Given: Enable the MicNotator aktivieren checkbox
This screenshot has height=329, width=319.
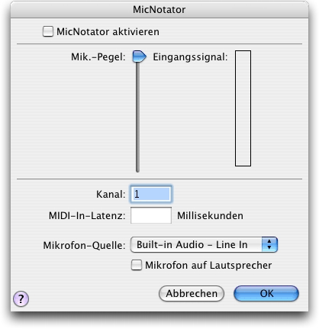Looking at the screenshot, I should point(48,31).
